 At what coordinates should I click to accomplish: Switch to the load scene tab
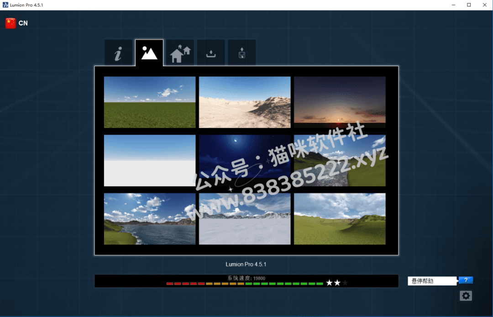[211, 53]
